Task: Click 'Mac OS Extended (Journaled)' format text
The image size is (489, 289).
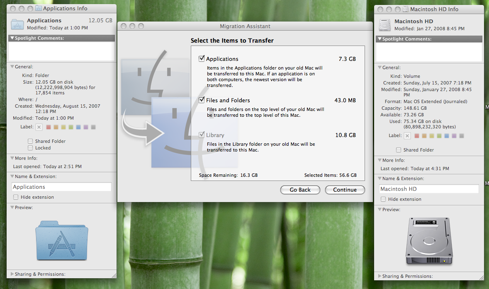Action: [x=435, y=101]
